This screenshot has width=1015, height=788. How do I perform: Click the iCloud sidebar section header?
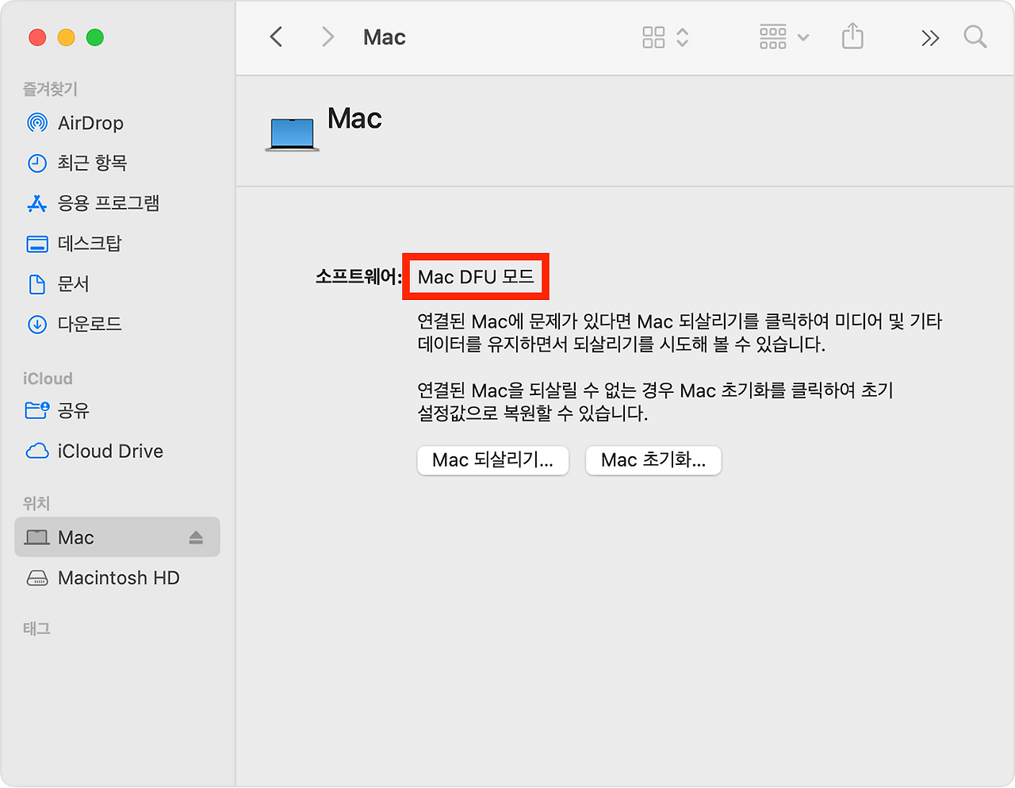[48, 379]
